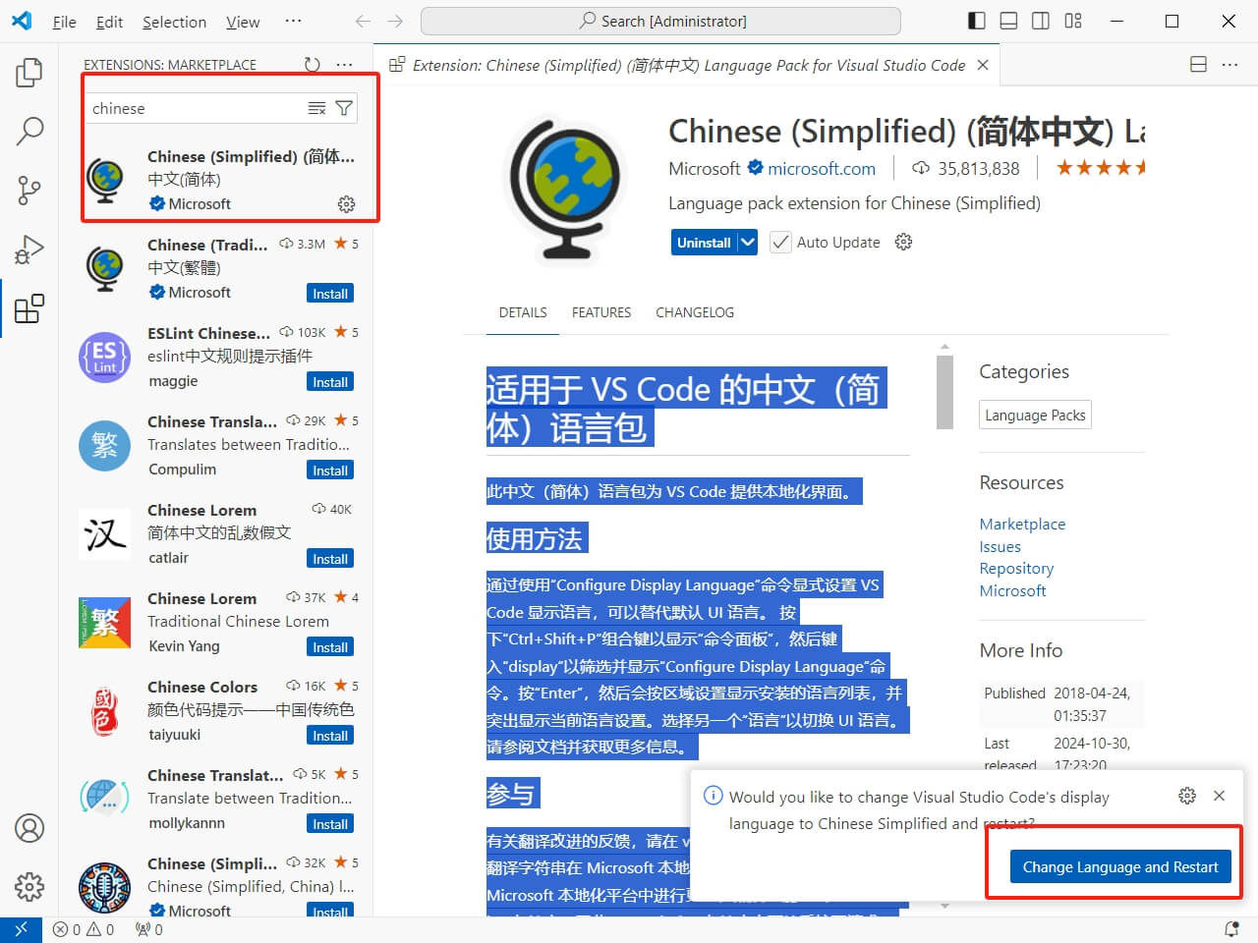Expand the hidden menu items ellipsis

293,21
